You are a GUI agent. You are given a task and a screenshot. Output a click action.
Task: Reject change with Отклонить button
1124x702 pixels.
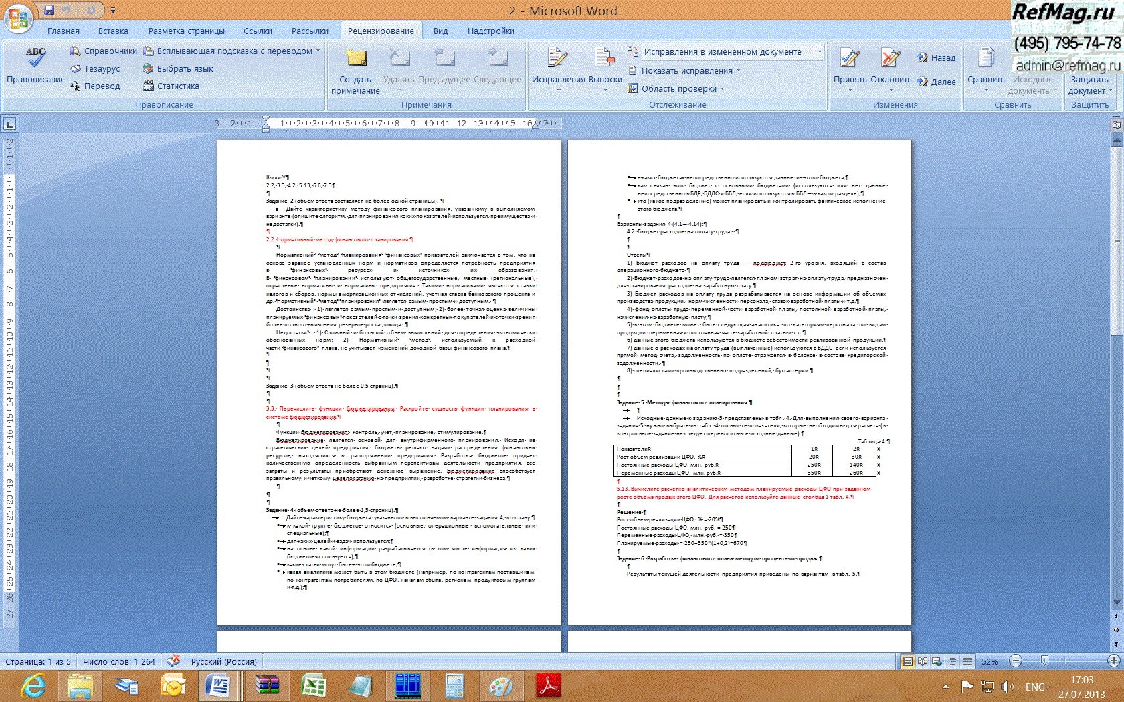pos(891,59)
